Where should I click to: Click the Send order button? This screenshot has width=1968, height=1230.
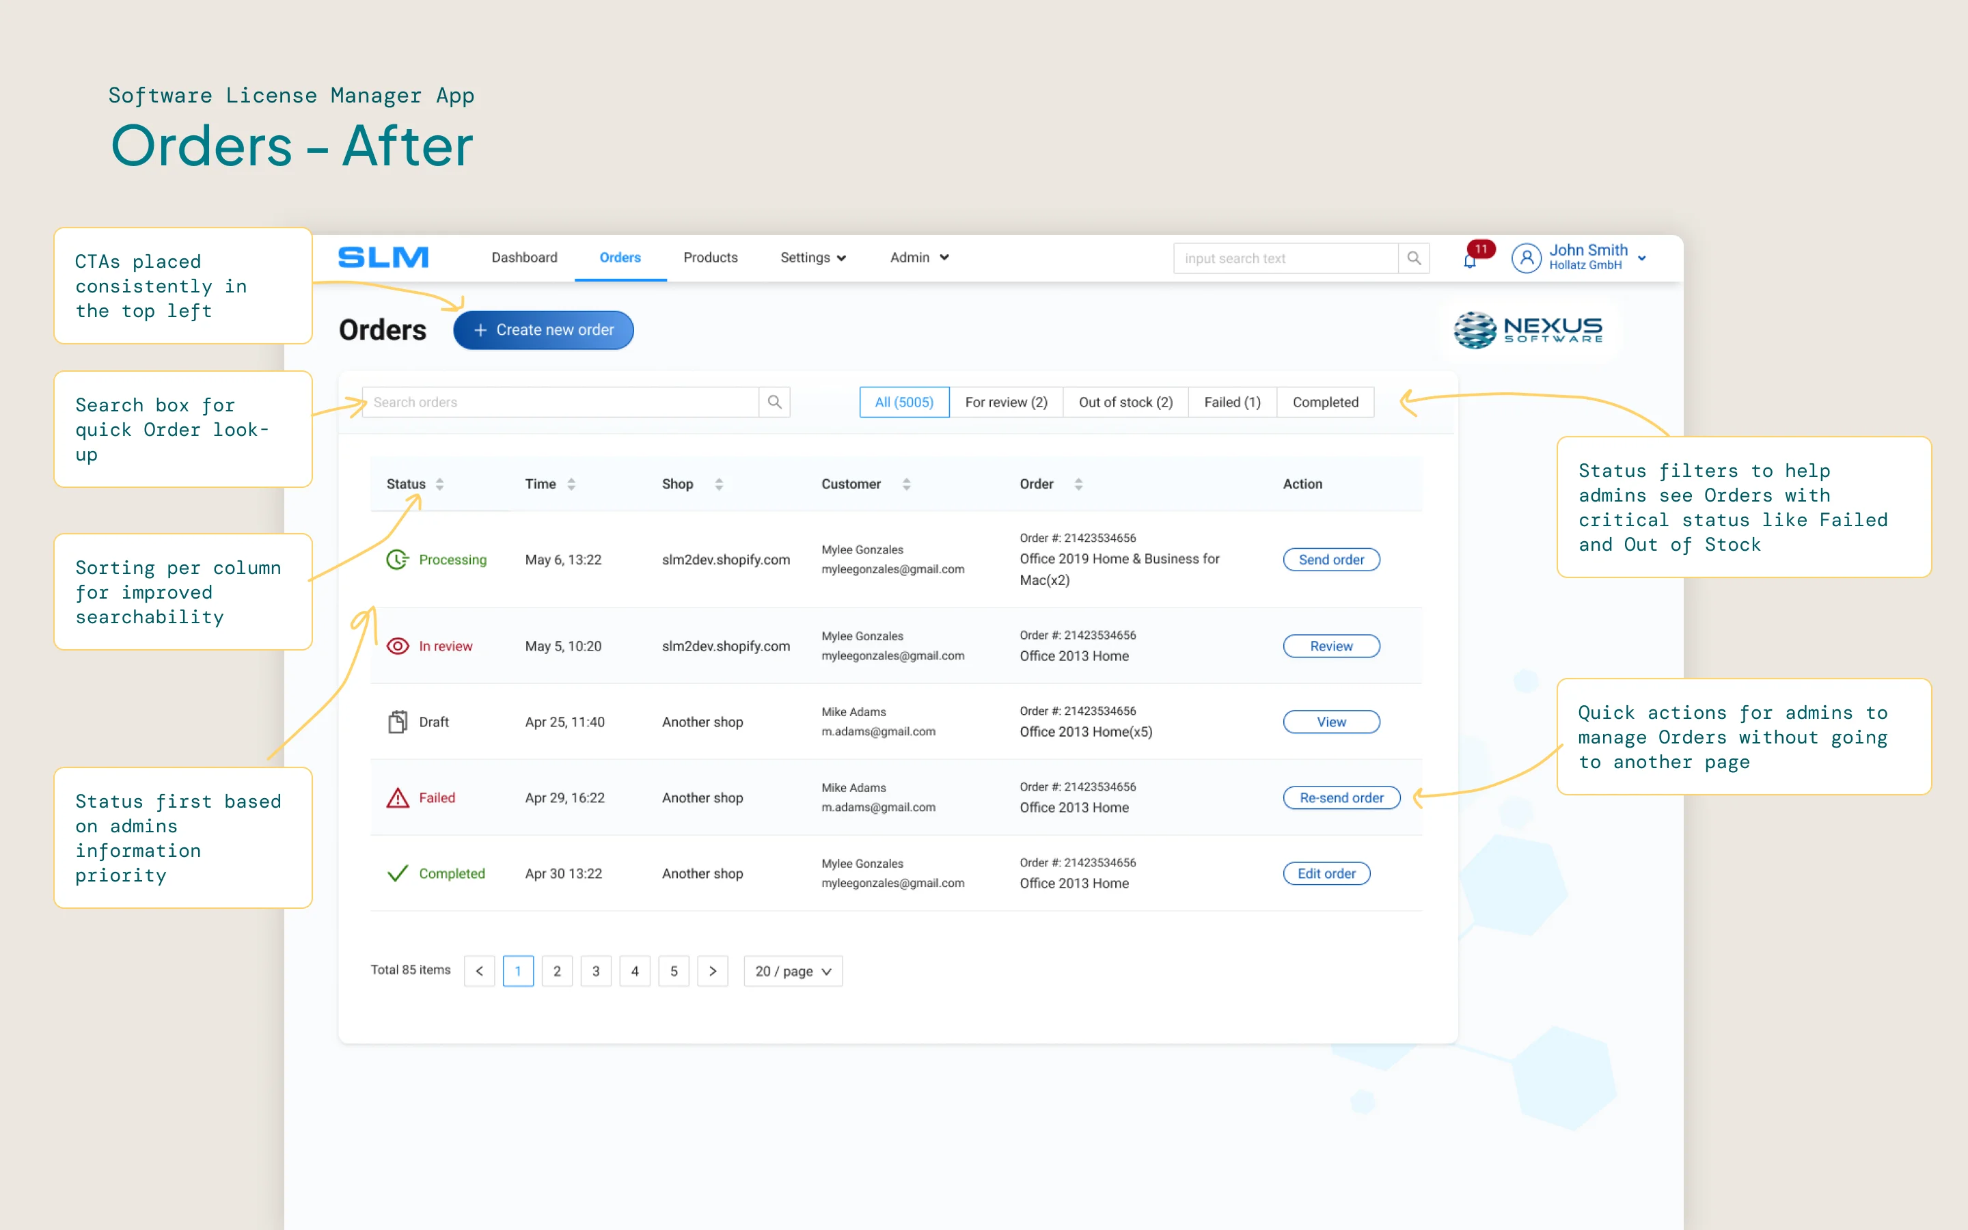click(x=1331, y=560)
